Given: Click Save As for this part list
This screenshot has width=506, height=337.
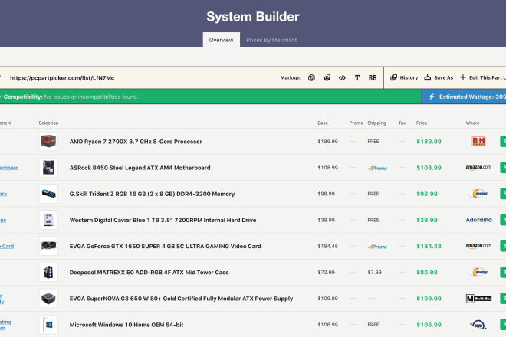Looking at the screenshot, I should click(x=439, y=77).
